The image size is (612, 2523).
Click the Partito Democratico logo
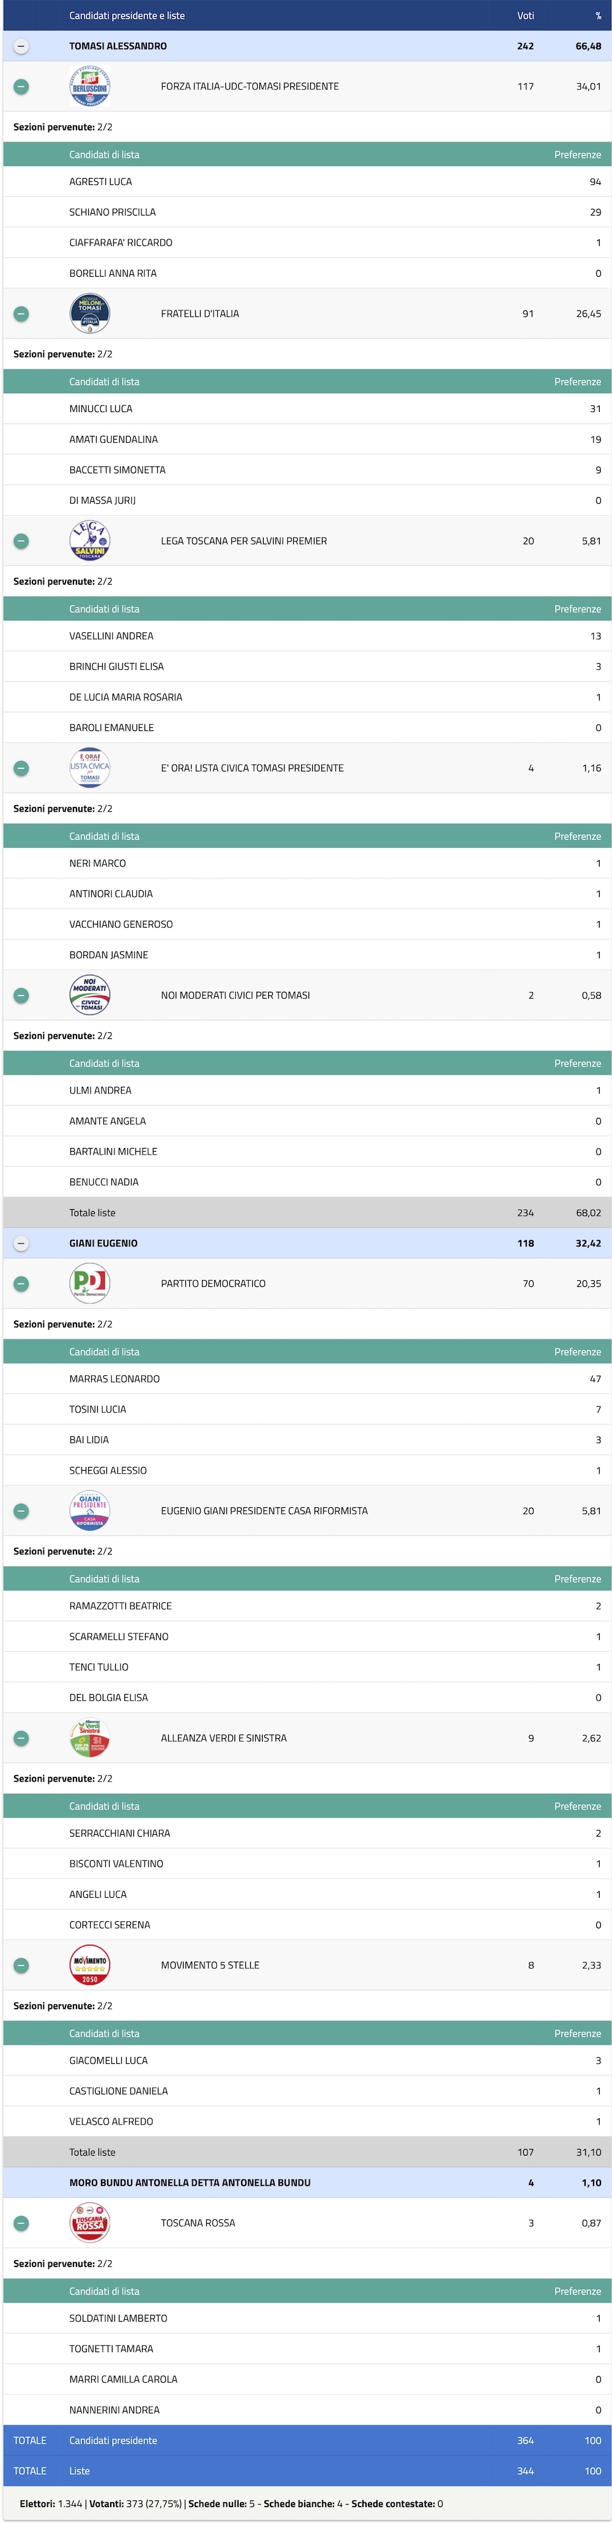point(89,1283)
